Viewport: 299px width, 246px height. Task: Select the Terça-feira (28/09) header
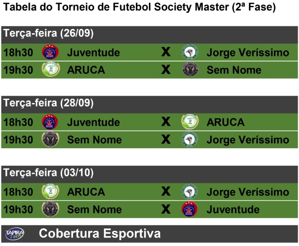(x=49, y=103)
